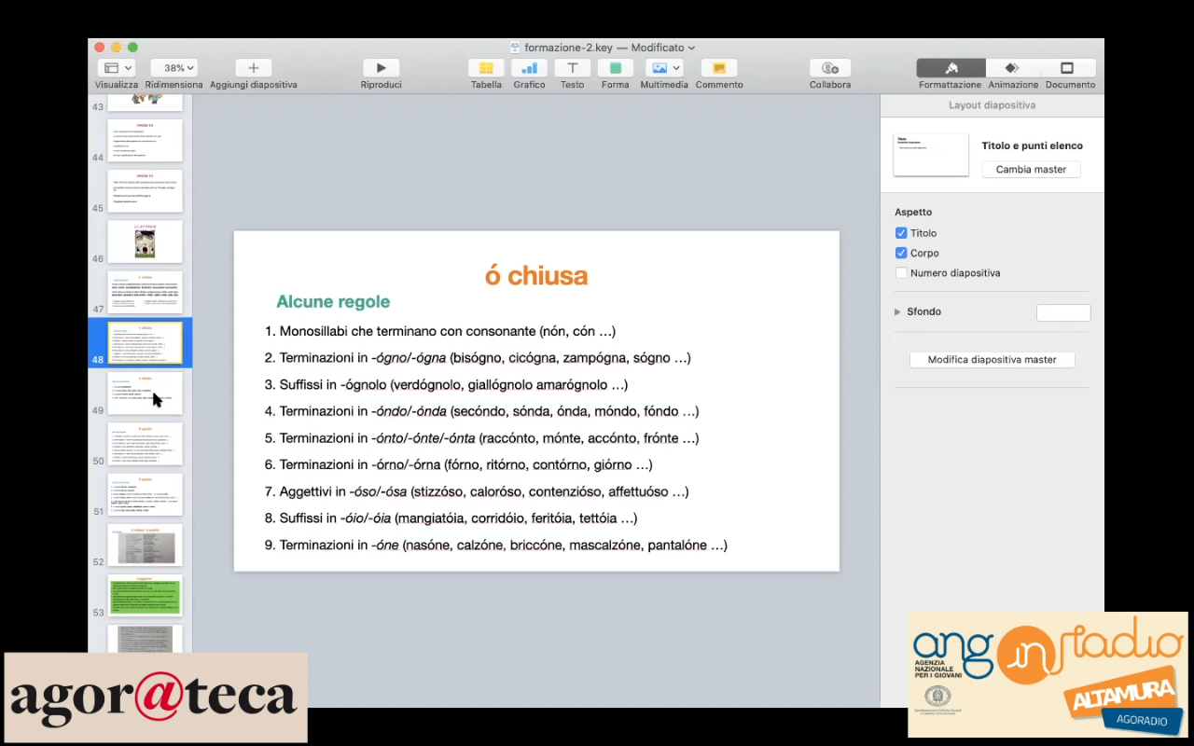The image size is (1194, 746).
Task: Select slide 50 thumbnail
Action: tap(145, 444)
